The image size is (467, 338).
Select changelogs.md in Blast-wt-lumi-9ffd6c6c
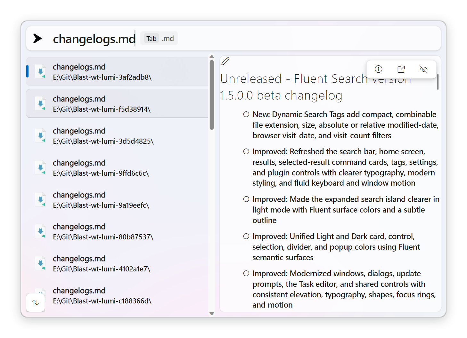[117, 168]
